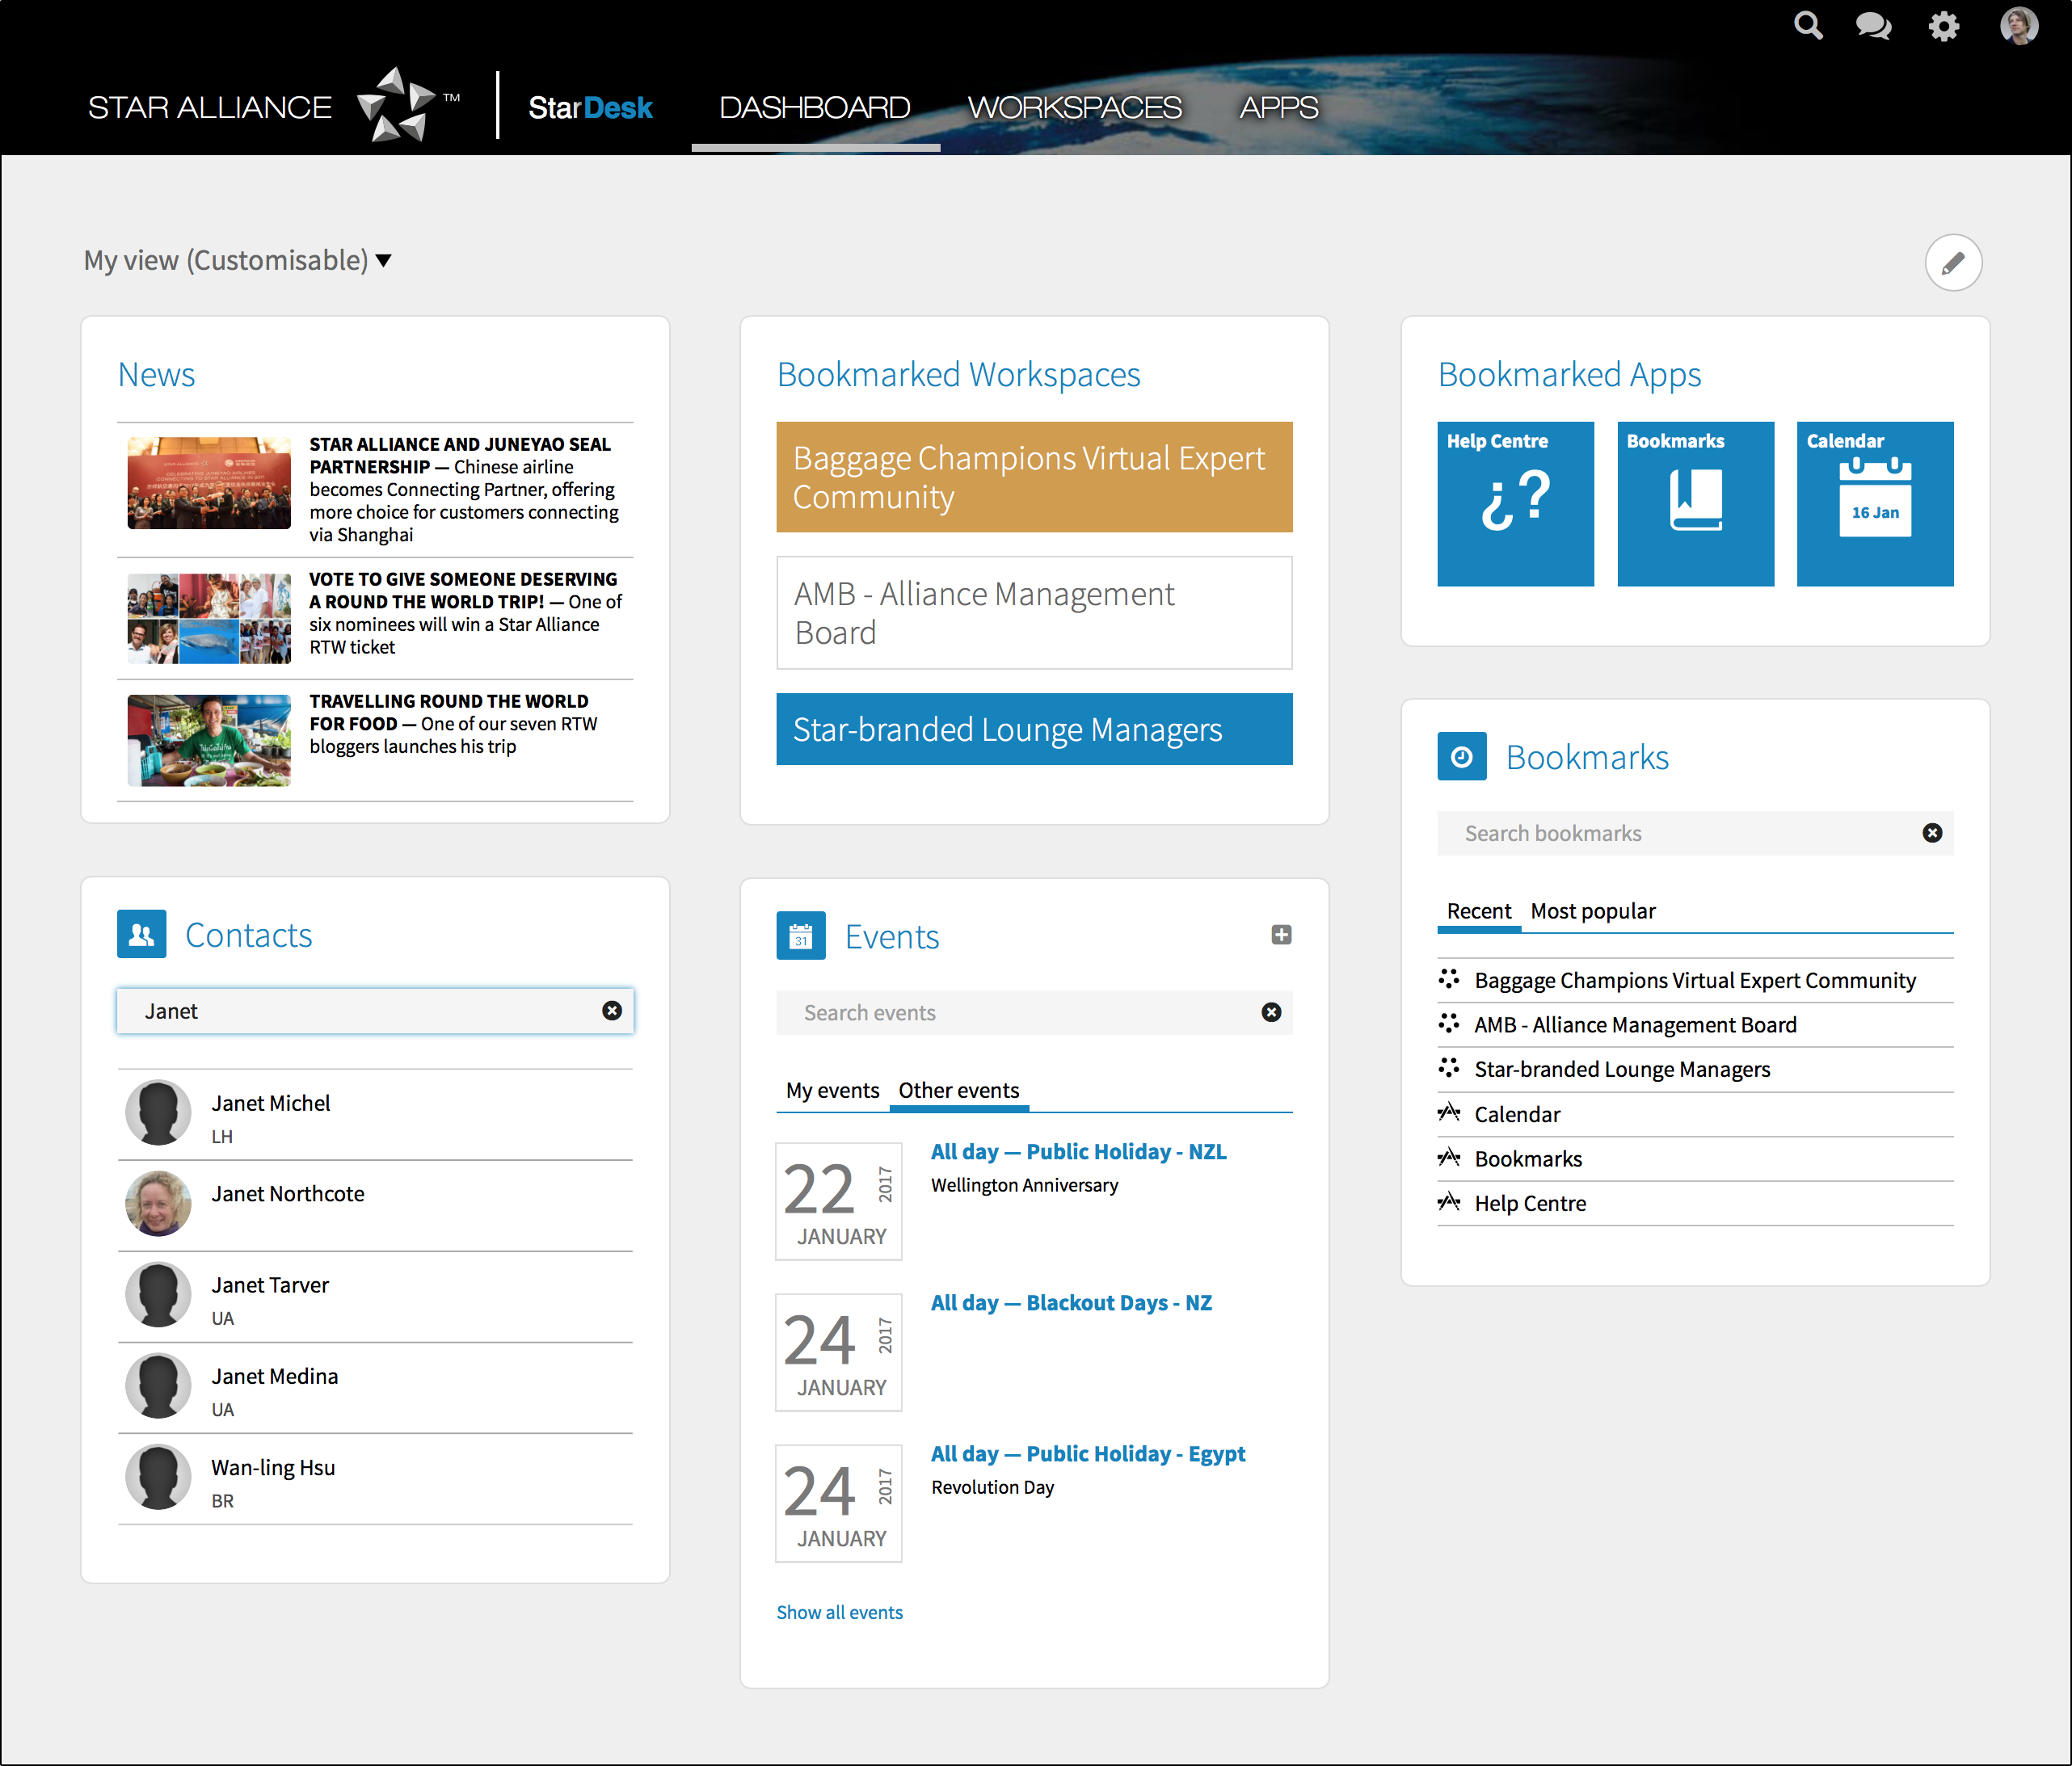Click the search magnifier icon in header
This screenshot has width=2072, height=1766.
pyautogui.click(x=1808, y=26)
